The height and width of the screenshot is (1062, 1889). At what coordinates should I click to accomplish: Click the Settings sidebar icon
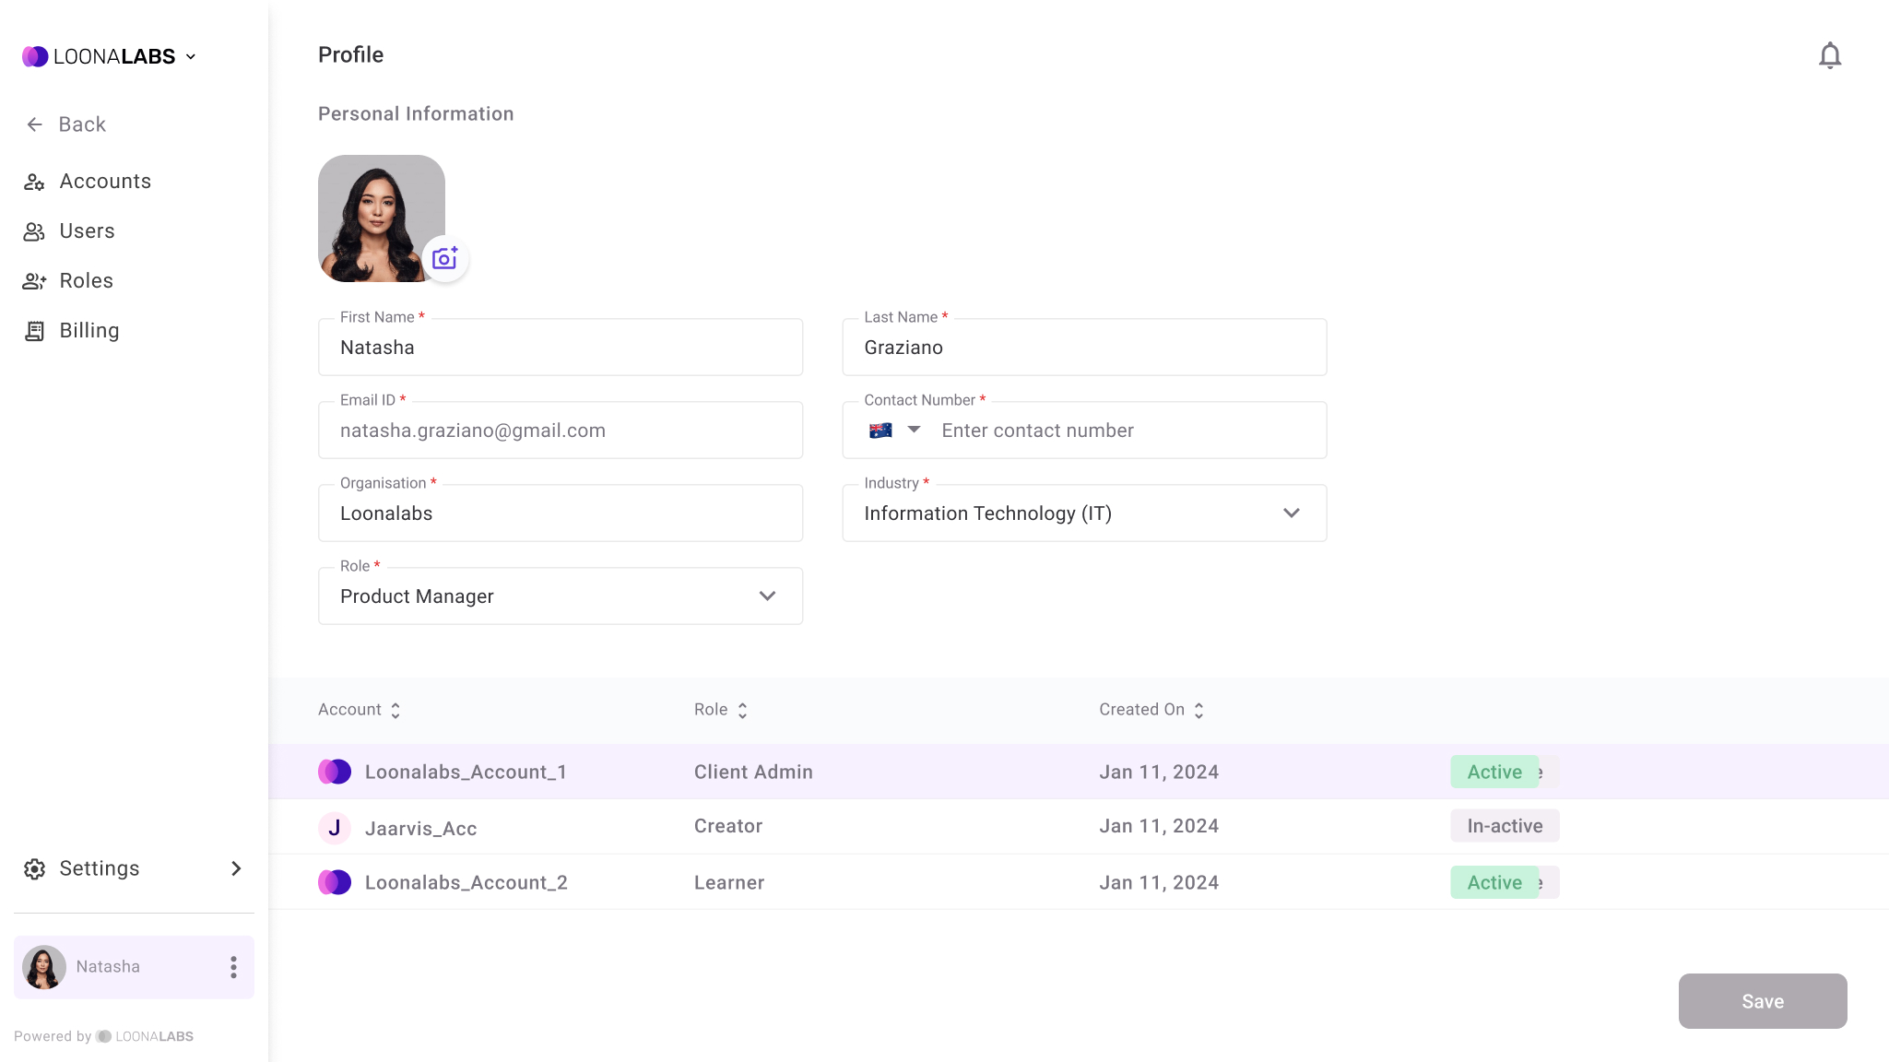coord(35,867)
